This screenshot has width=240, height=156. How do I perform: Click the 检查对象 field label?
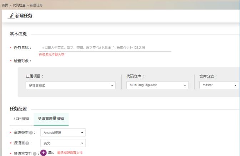pyautogui.click(x=22, y=61)
